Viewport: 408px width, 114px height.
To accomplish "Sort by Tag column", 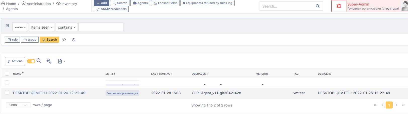I will (x=296, y=74).
